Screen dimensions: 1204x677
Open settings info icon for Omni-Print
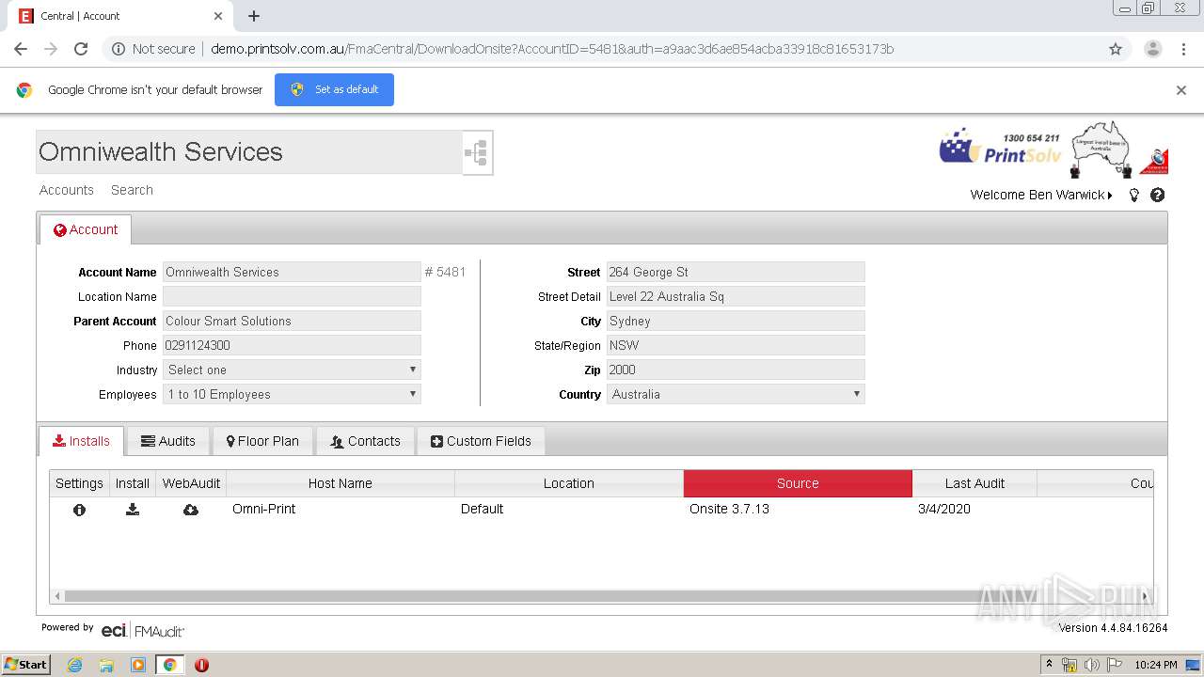tap(79, 510)
